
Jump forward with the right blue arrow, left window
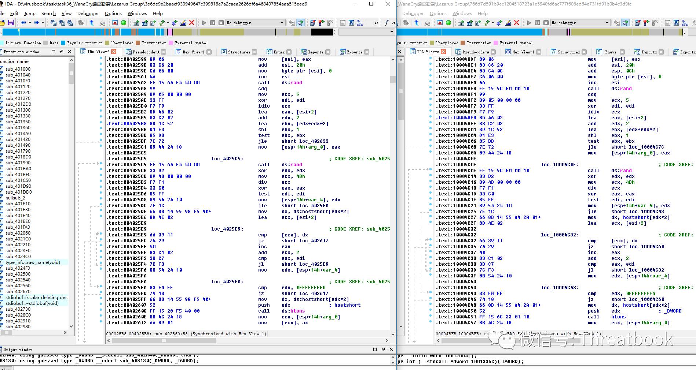36,23
